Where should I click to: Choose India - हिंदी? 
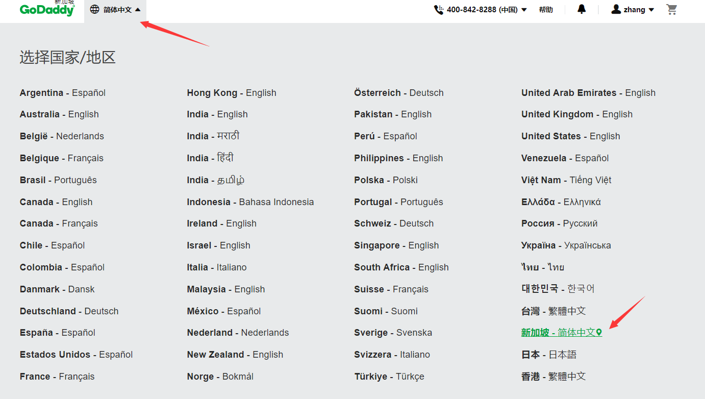[210, 158]
